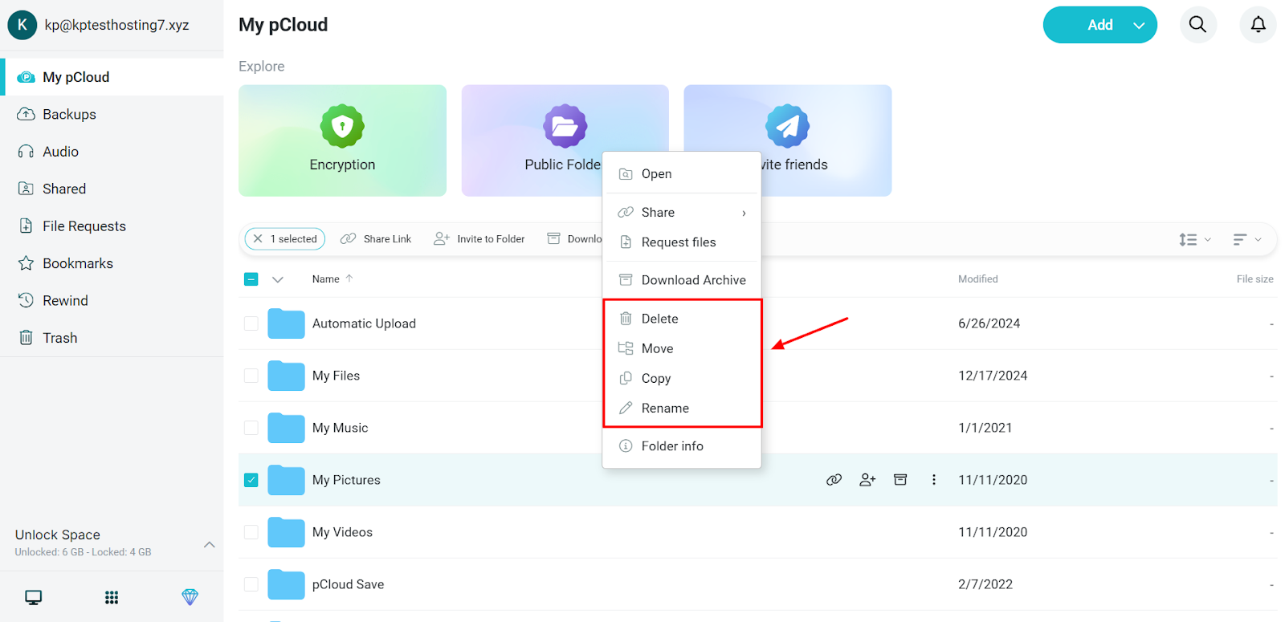
Task: Uncheck the My Pictures folder checkbox
Action: pos(251,480)
